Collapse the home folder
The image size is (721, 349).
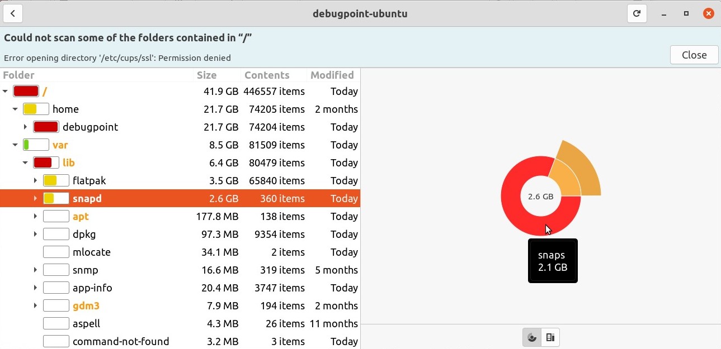coord(16,109)
